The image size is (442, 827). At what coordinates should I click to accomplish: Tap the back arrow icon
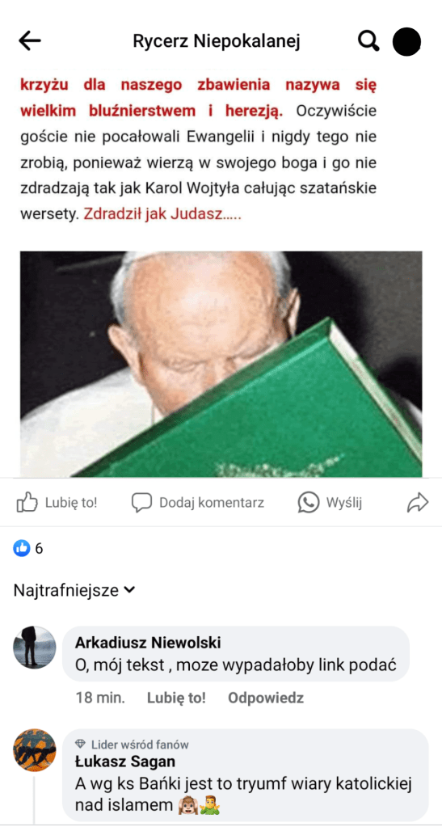point(30,41)
